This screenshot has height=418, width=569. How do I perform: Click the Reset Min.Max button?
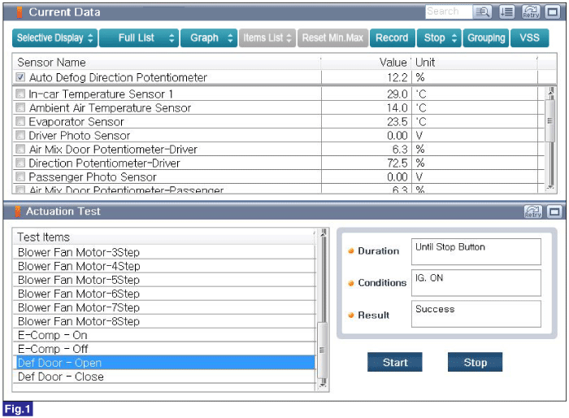pyautogui.click(x=332, y=37)
